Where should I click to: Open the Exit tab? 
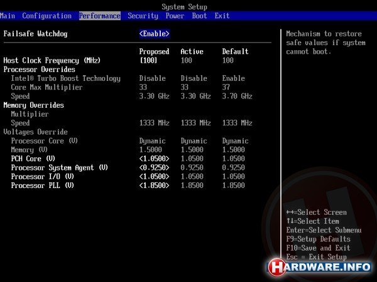(x=222, y=16)
